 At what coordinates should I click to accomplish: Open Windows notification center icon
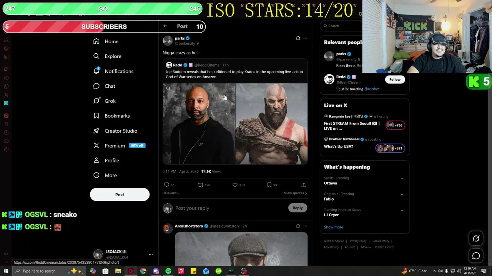point(484,271)
